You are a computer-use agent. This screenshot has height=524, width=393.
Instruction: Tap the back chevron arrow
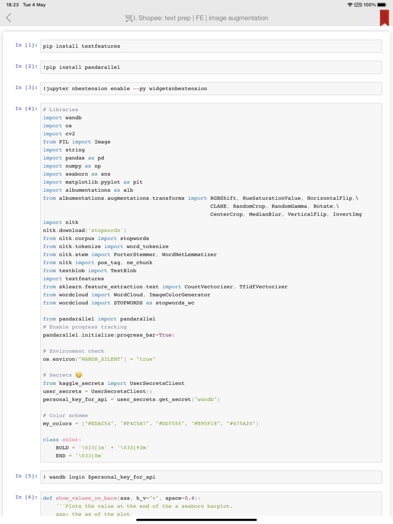(8, 17)
